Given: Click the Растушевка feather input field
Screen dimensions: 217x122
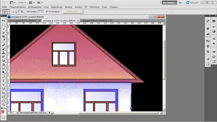Looking at the screenshot, I should pos(41,12).
